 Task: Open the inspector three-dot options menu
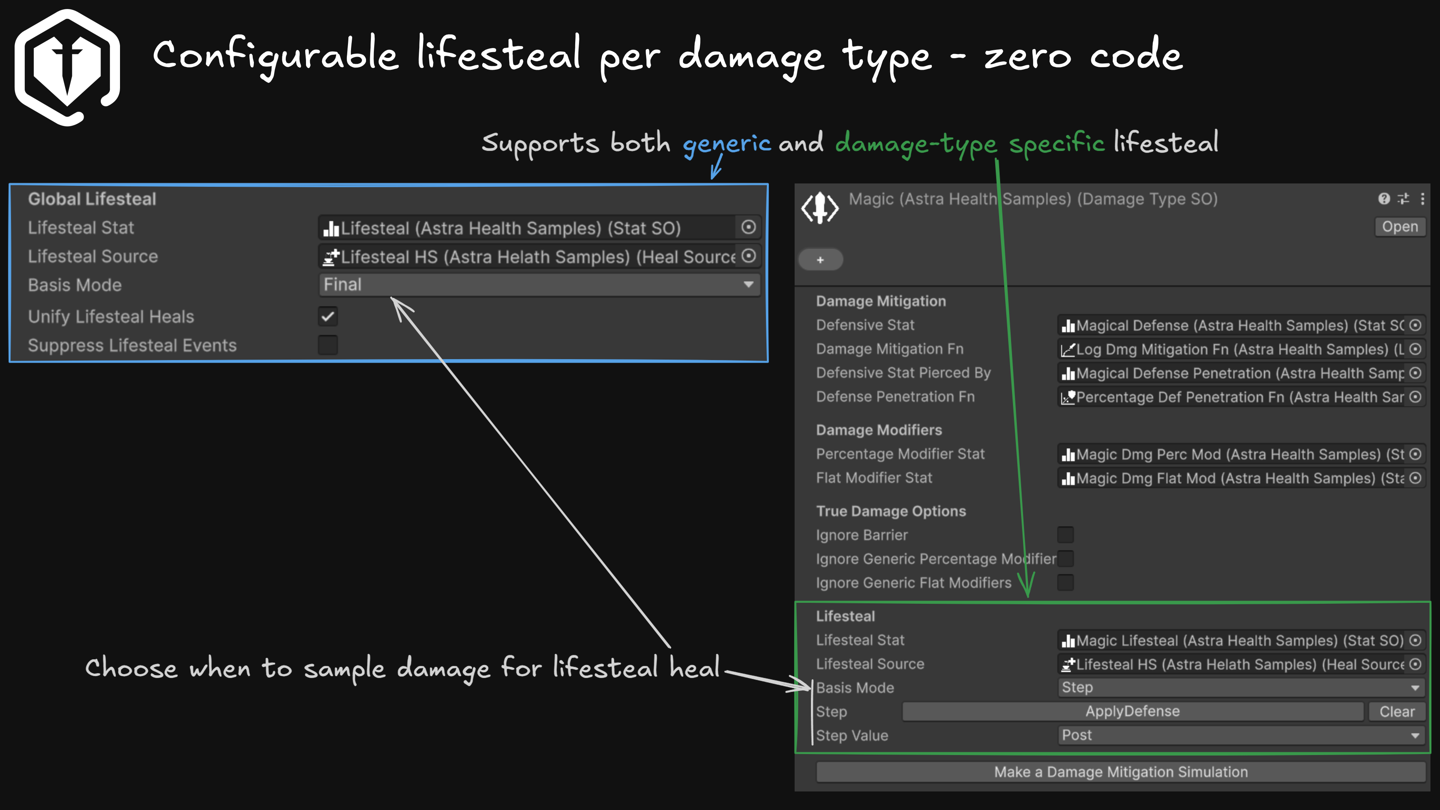click(1423, 198)
